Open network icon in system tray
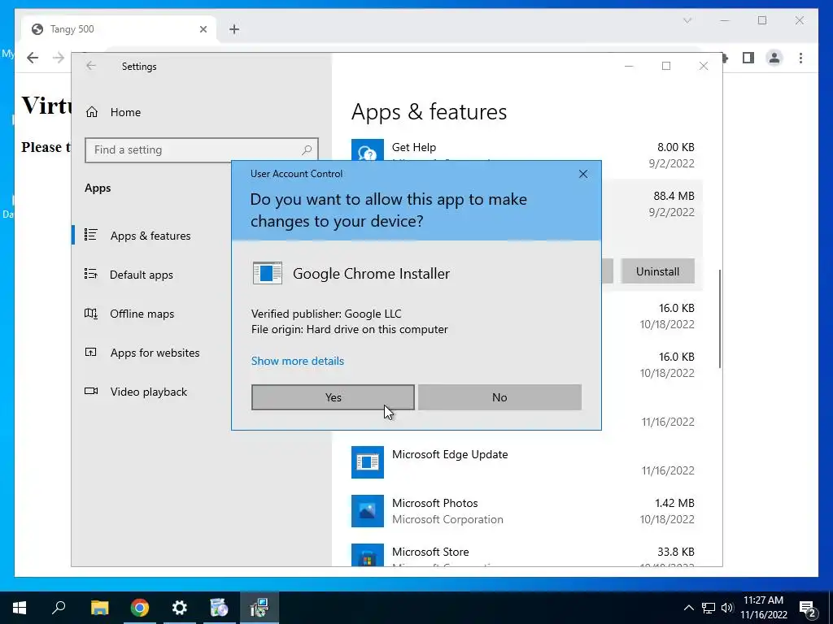Viewport: 833px width, 624px height. 709,608
